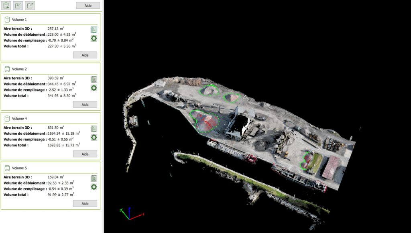
Task: Click the XYZ axis gizmo in viewport
Action: click(x=129, y=214)
